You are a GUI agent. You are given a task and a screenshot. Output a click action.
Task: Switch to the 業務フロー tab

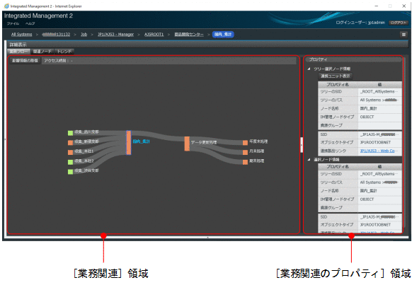click(18, 51)
